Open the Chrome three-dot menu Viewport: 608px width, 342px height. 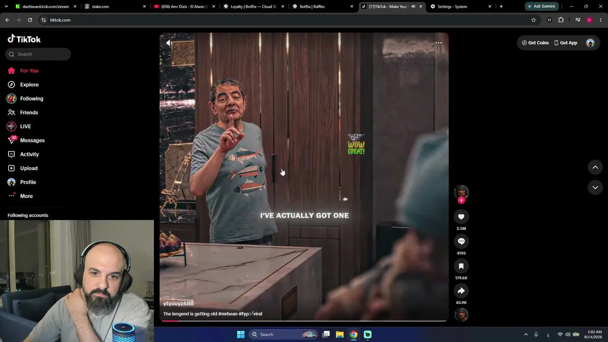[601, 20]
